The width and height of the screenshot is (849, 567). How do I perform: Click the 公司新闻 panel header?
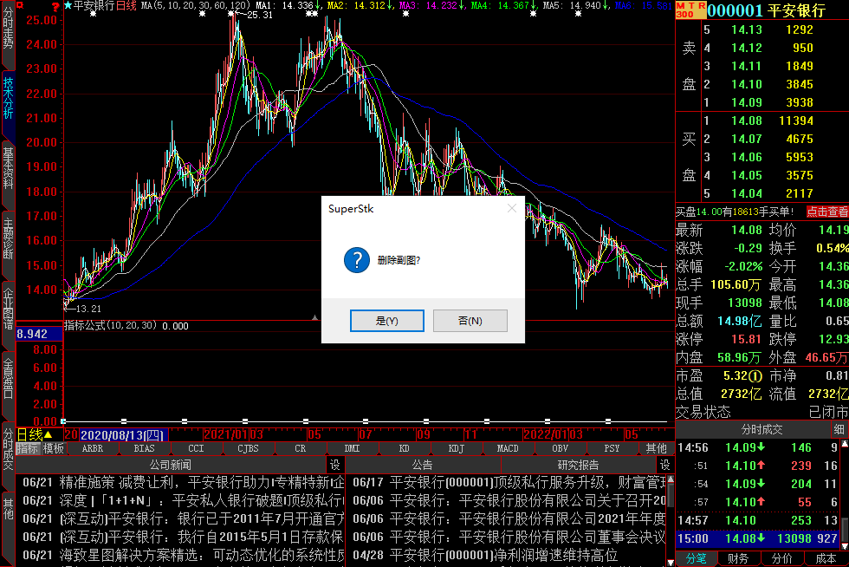[x=171, y=465]
